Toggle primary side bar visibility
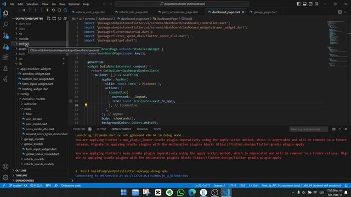This screenshot has width=351, height=197. click(298, 4)
